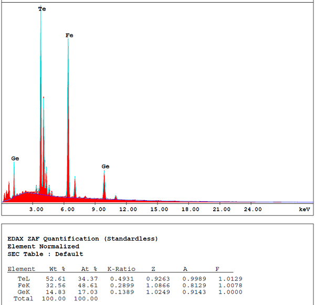This screenshot has height=305, width=315.
Task: Click Ge weight percent 14.83
Action: pos(56,292)
